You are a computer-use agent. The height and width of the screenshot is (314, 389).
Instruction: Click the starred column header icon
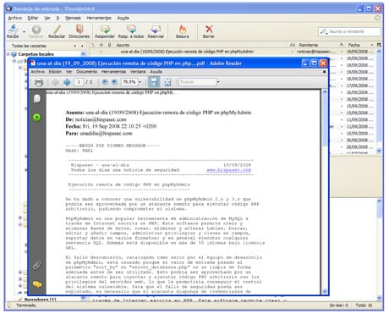tap(101, 45)
